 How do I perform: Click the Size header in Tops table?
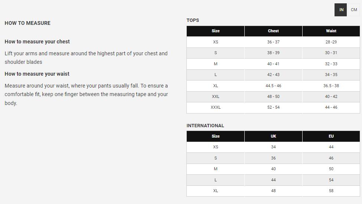[215, 31]
